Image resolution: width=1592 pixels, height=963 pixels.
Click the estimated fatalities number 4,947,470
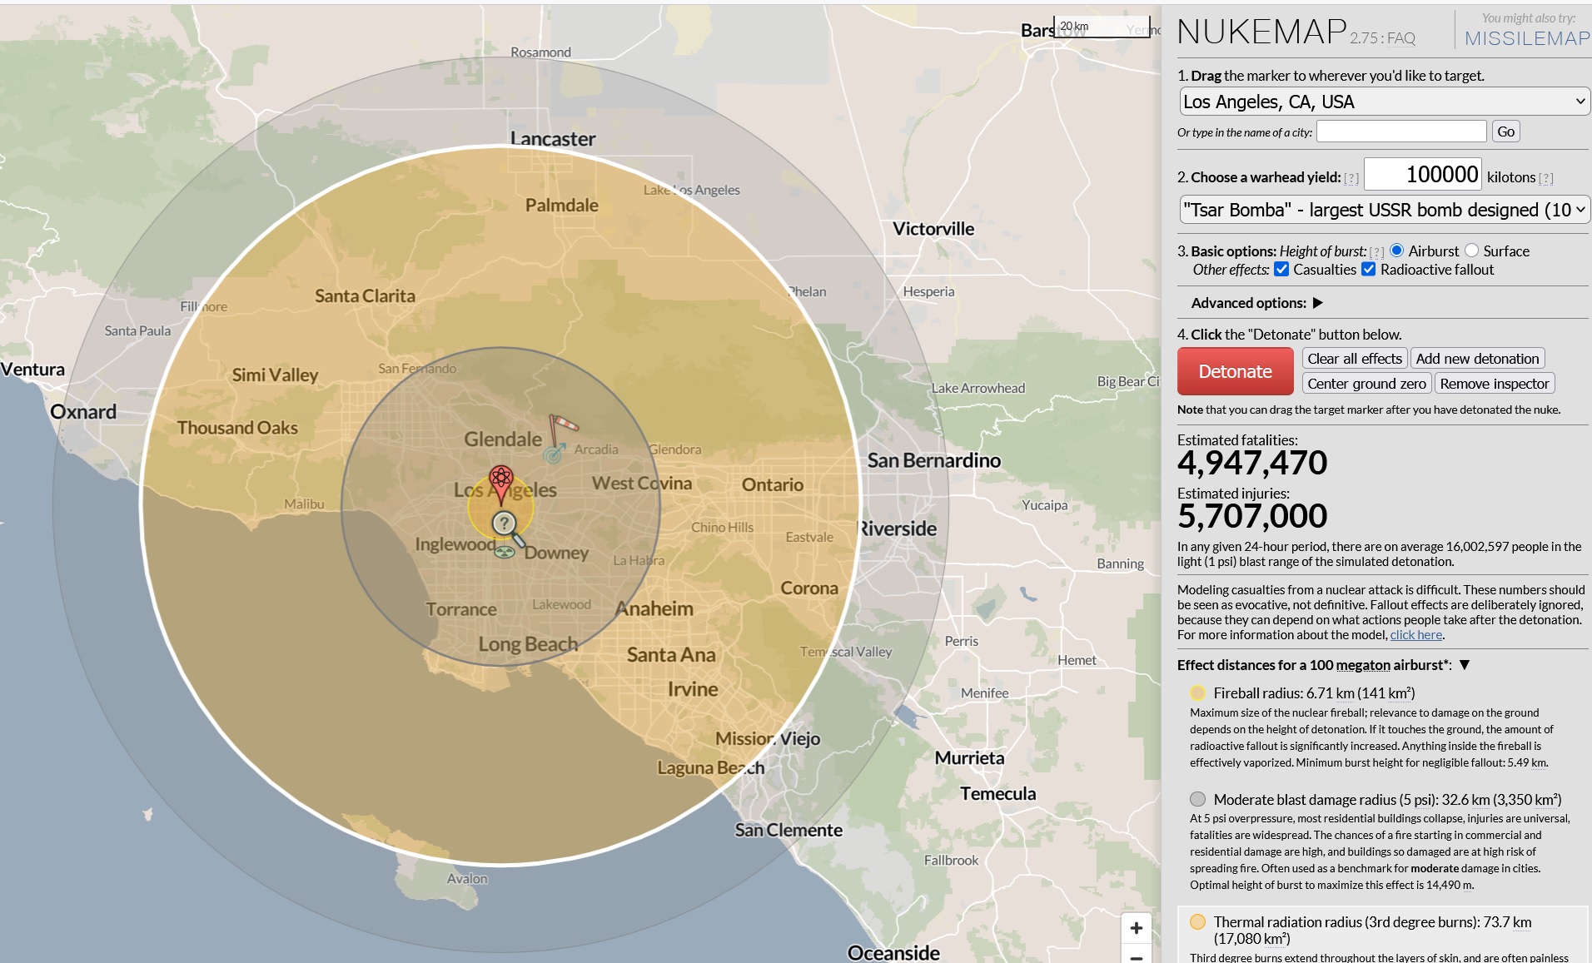pyautogui.click(x=1252, y=463)
